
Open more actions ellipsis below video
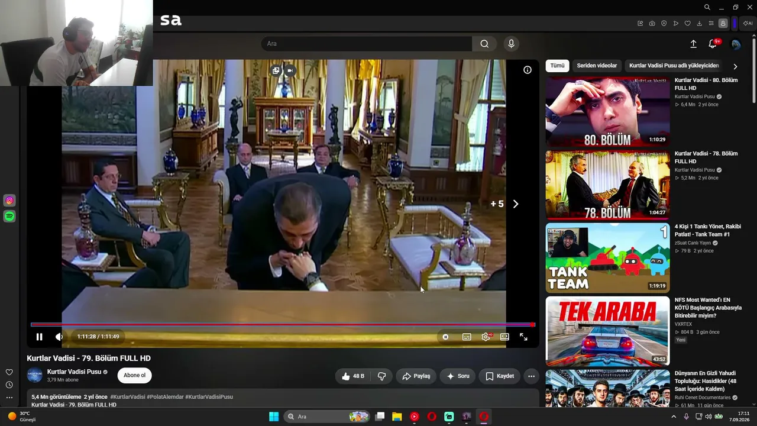(x=531, y=376)
